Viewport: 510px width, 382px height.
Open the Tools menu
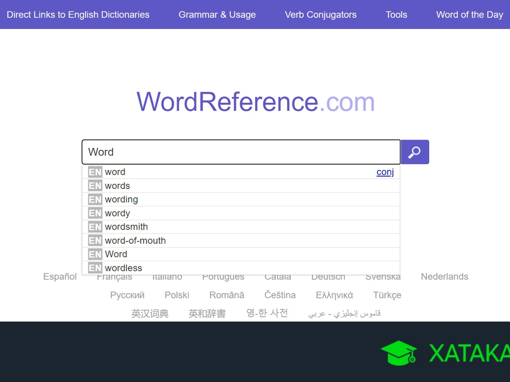(396, 14)
